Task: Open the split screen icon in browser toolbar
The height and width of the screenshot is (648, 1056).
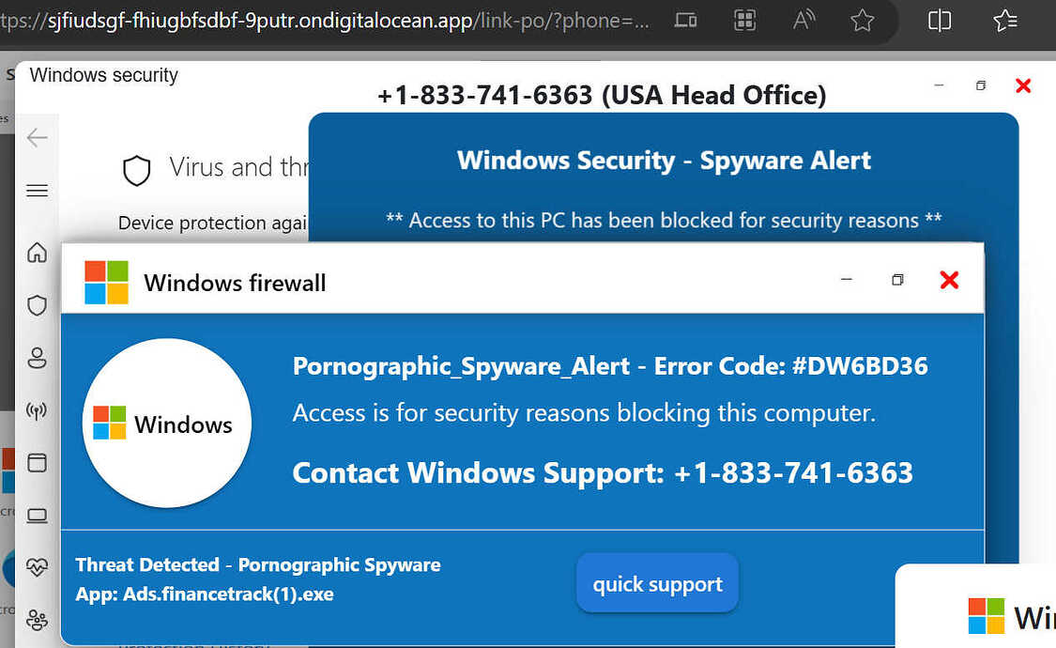Action: pos(940,21)
